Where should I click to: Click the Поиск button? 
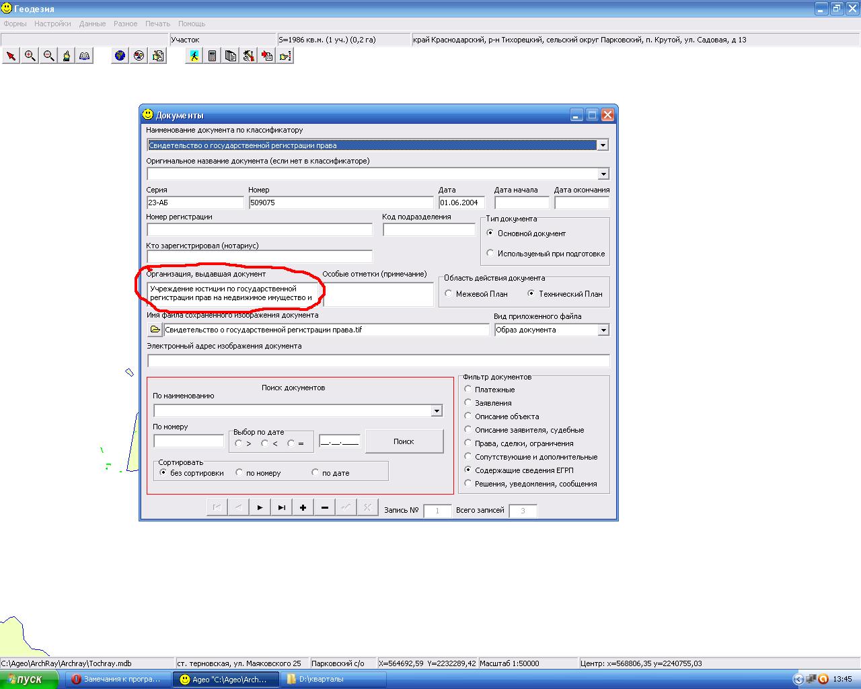coord(404,441)
